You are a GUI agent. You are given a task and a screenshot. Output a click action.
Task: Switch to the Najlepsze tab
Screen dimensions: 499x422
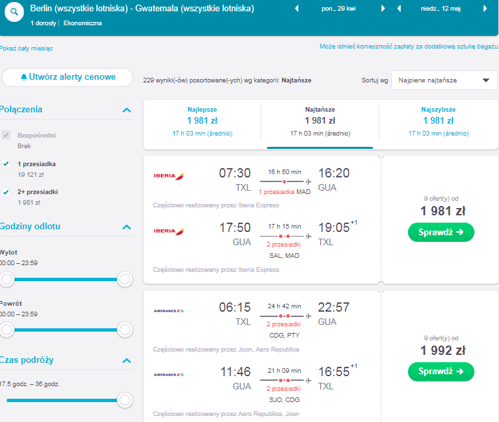point(202,122)
